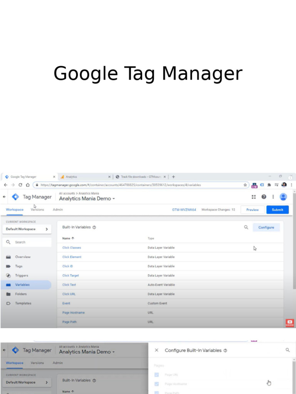The width and height of the screenshot is (296, 394).
Task: Click the browser back arrow
Action: click(6, 185)
